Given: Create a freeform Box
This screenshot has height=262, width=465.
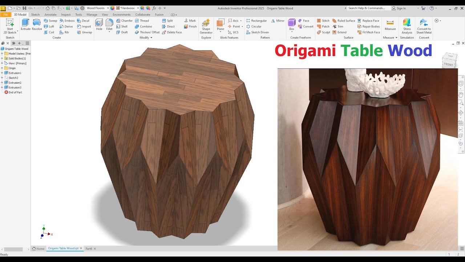Looking at the screenshot, I should point(292,25).
